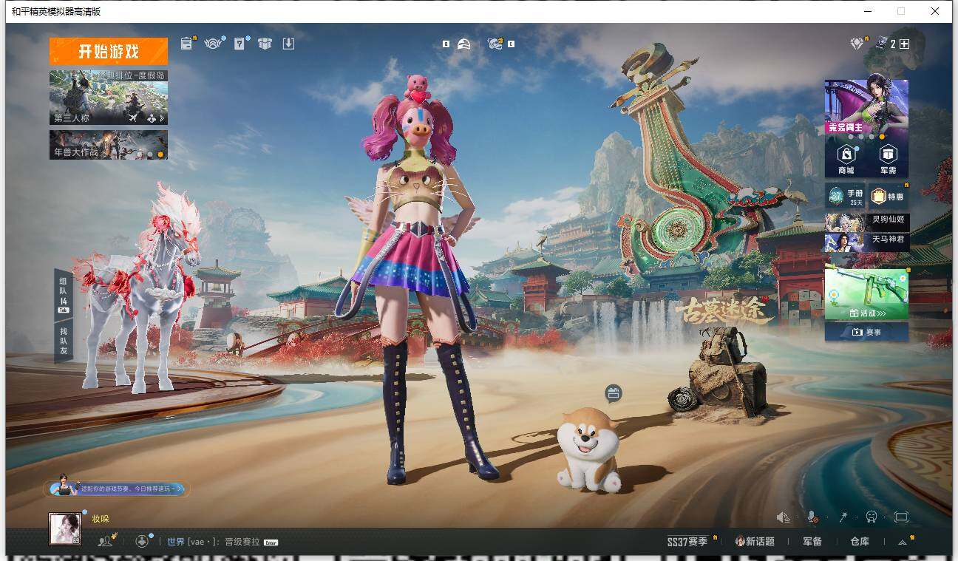Open the 活动 events banner with green gun
The image size is (958, 561).
tap(866, 293)
